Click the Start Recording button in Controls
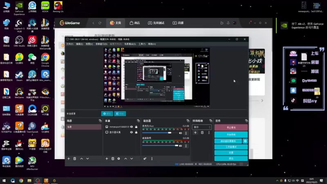Viewport: 327px width, 184px height. [x=231, y=135]
